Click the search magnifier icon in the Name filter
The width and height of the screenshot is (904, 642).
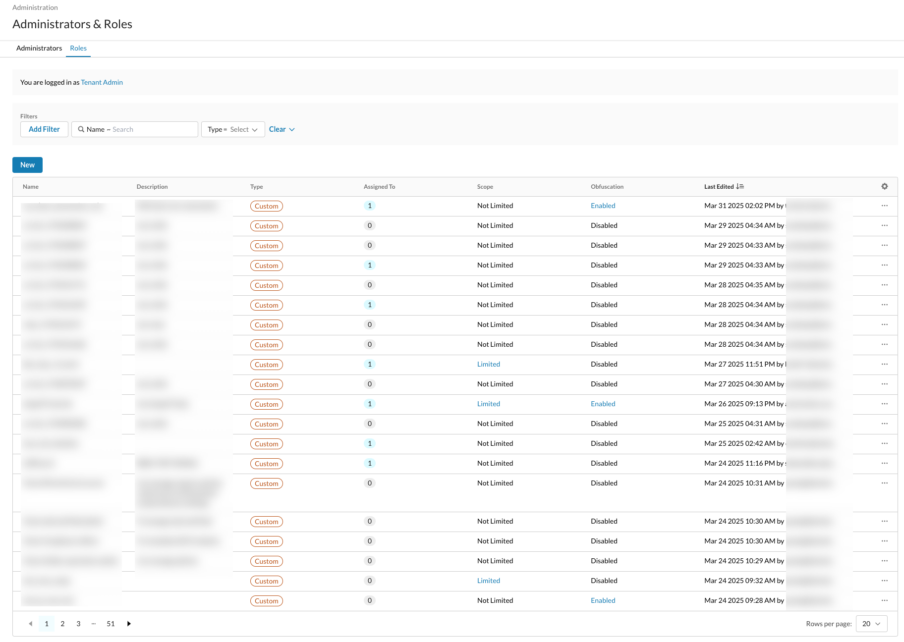click(82, 129)
